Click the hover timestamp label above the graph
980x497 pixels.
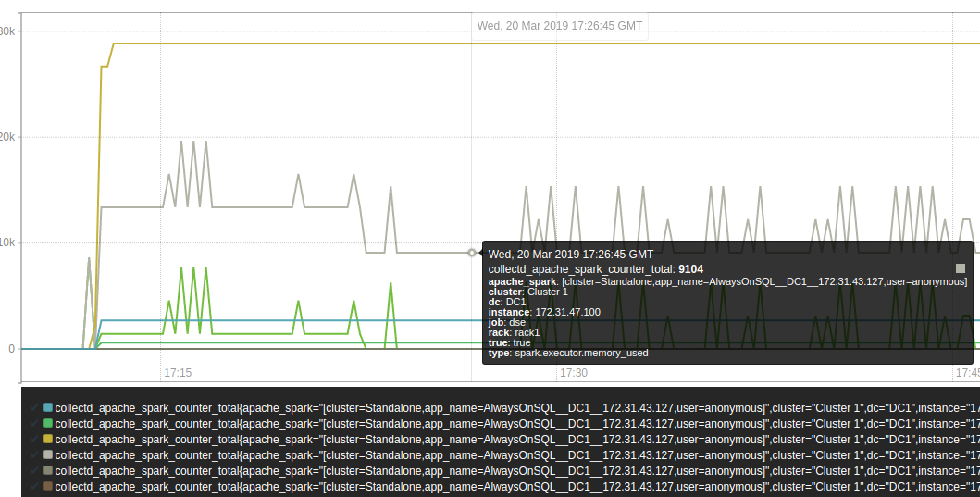pos(559,26)
